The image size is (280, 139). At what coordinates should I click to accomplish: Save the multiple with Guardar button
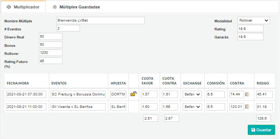(x=261, y=130)
